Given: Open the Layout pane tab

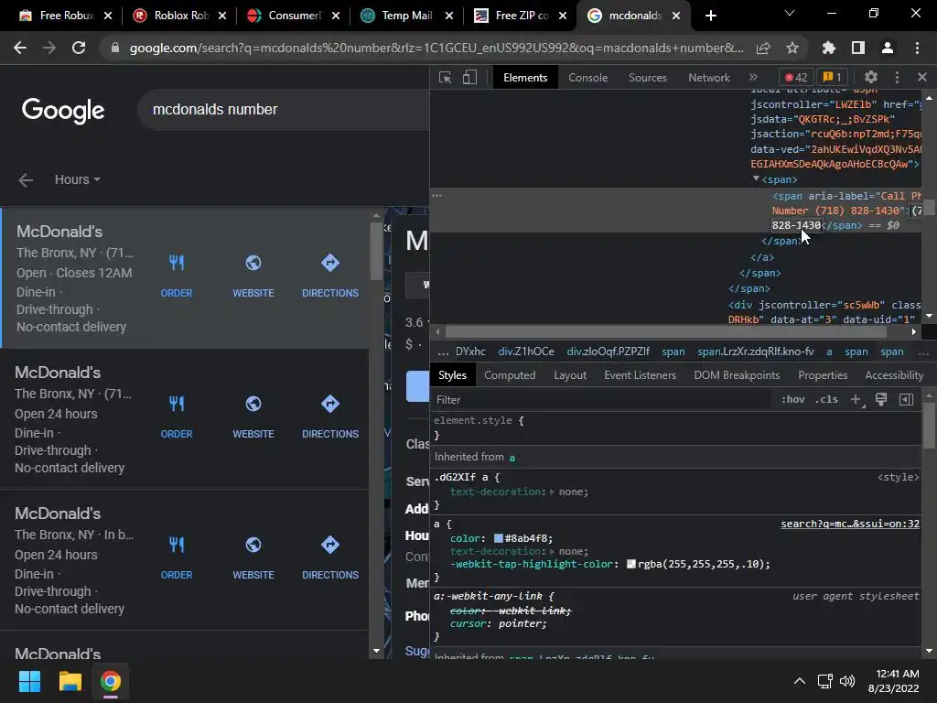Looking at the screenshot, I should click(x=570, y=374).
